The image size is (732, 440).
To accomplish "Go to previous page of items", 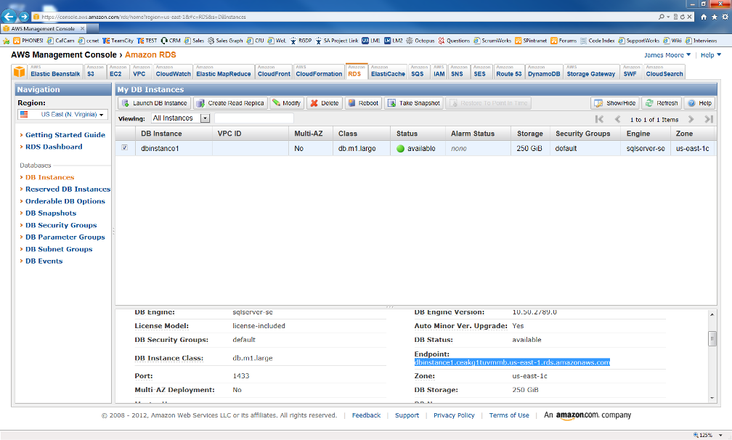I will (x=617, y=120).
